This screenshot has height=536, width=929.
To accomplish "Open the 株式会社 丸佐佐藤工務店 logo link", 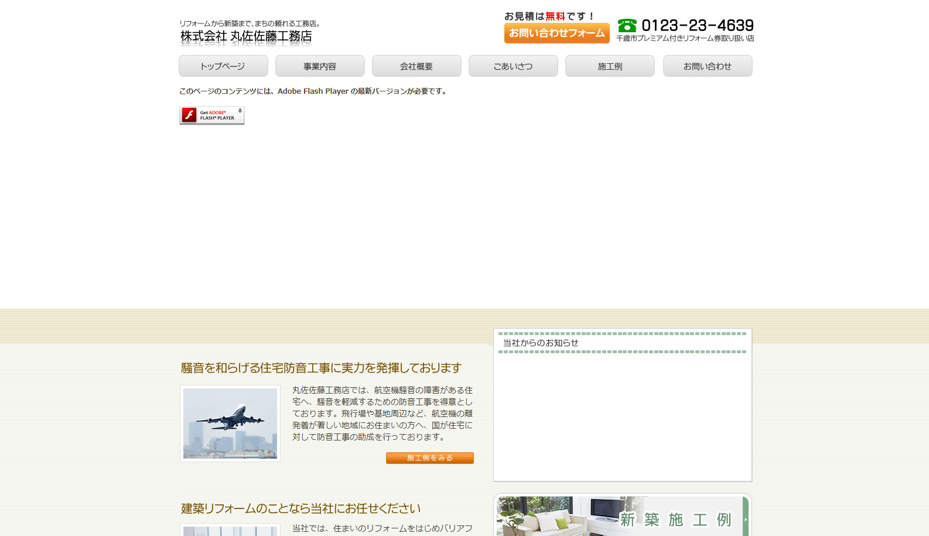I will click(x=246, y=37).
